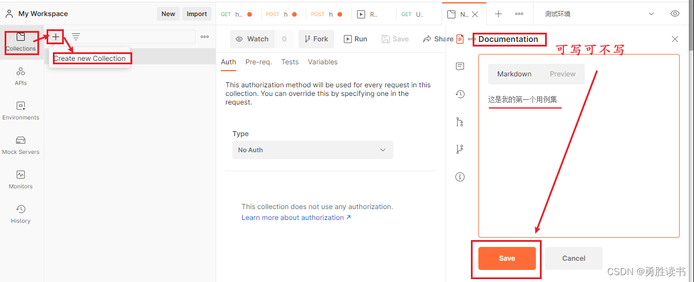Viewport: 694px width, 282px height.
Task: Open the Environments sidebar section
Action: (x=21, y=110)
